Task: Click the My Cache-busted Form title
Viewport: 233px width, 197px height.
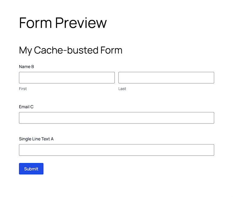Action: click(71, 50)
